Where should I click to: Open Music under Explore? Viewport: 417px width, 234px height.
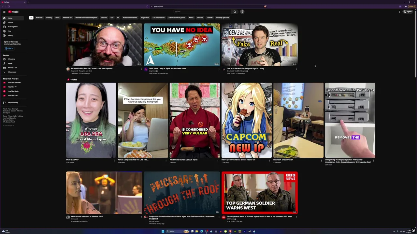pos(13,63)
